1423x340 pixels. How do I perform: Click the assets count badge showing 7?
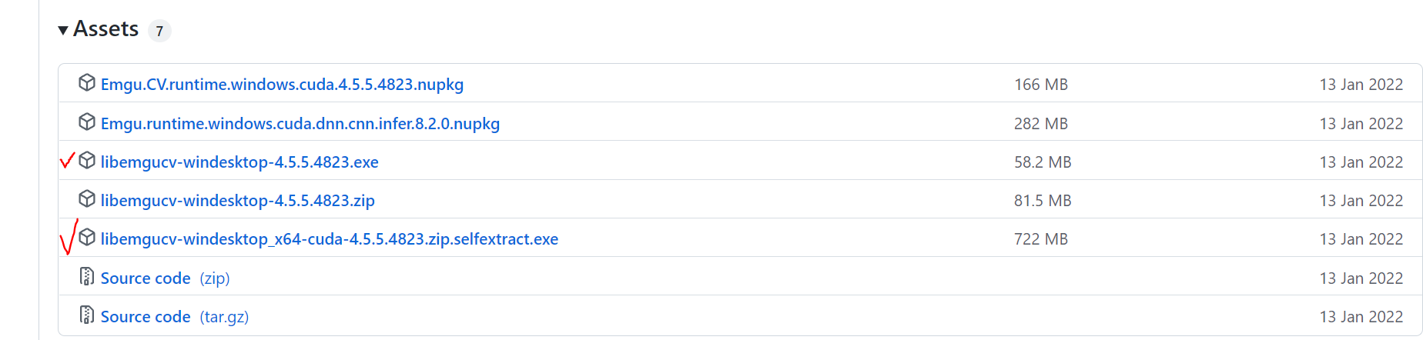tap(159, 31)
